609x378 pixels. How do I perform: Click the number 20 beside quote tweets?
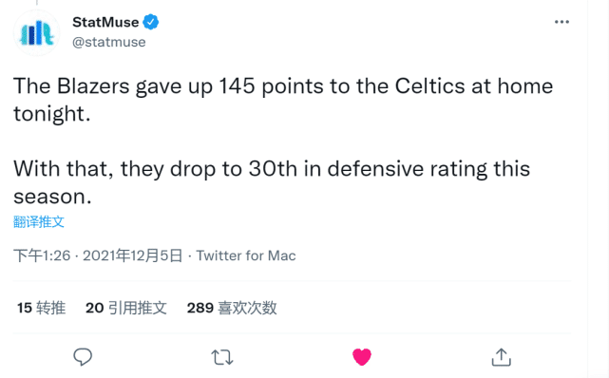94,308
